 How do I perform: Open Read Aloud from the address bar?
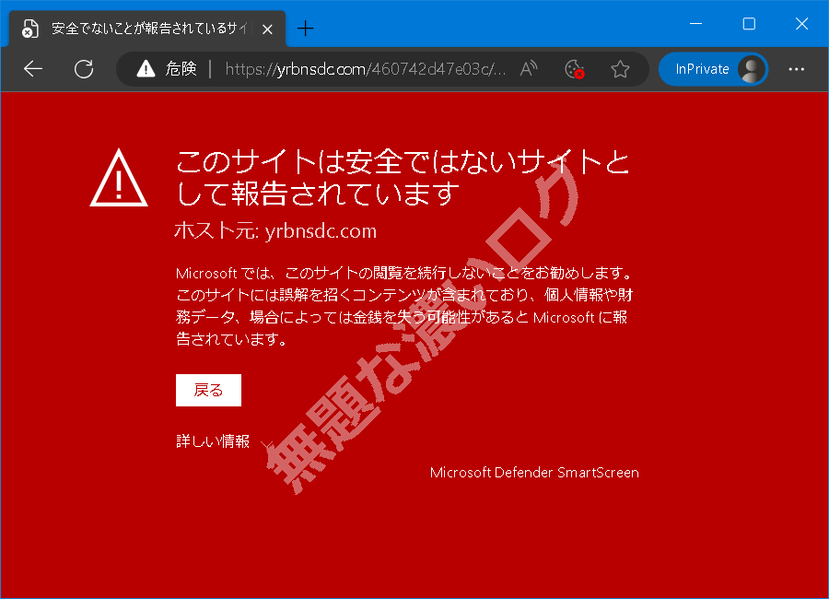(529, 69)
